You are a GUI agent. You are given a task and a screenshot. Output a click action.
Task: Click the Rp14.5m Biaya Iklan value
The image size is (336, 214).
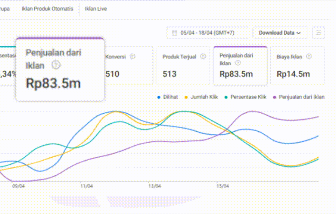pyautogui.click(x=293, y=74)
